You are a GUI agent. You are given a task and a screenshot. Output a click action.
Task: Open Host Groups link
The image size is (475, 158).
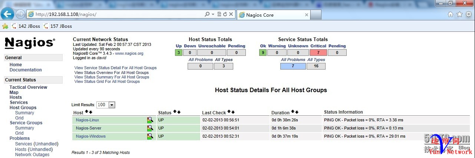click(23, 108)
